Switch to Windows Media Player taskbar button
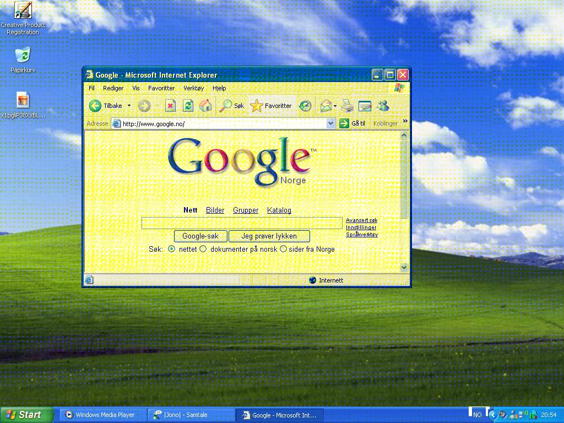 103,415
